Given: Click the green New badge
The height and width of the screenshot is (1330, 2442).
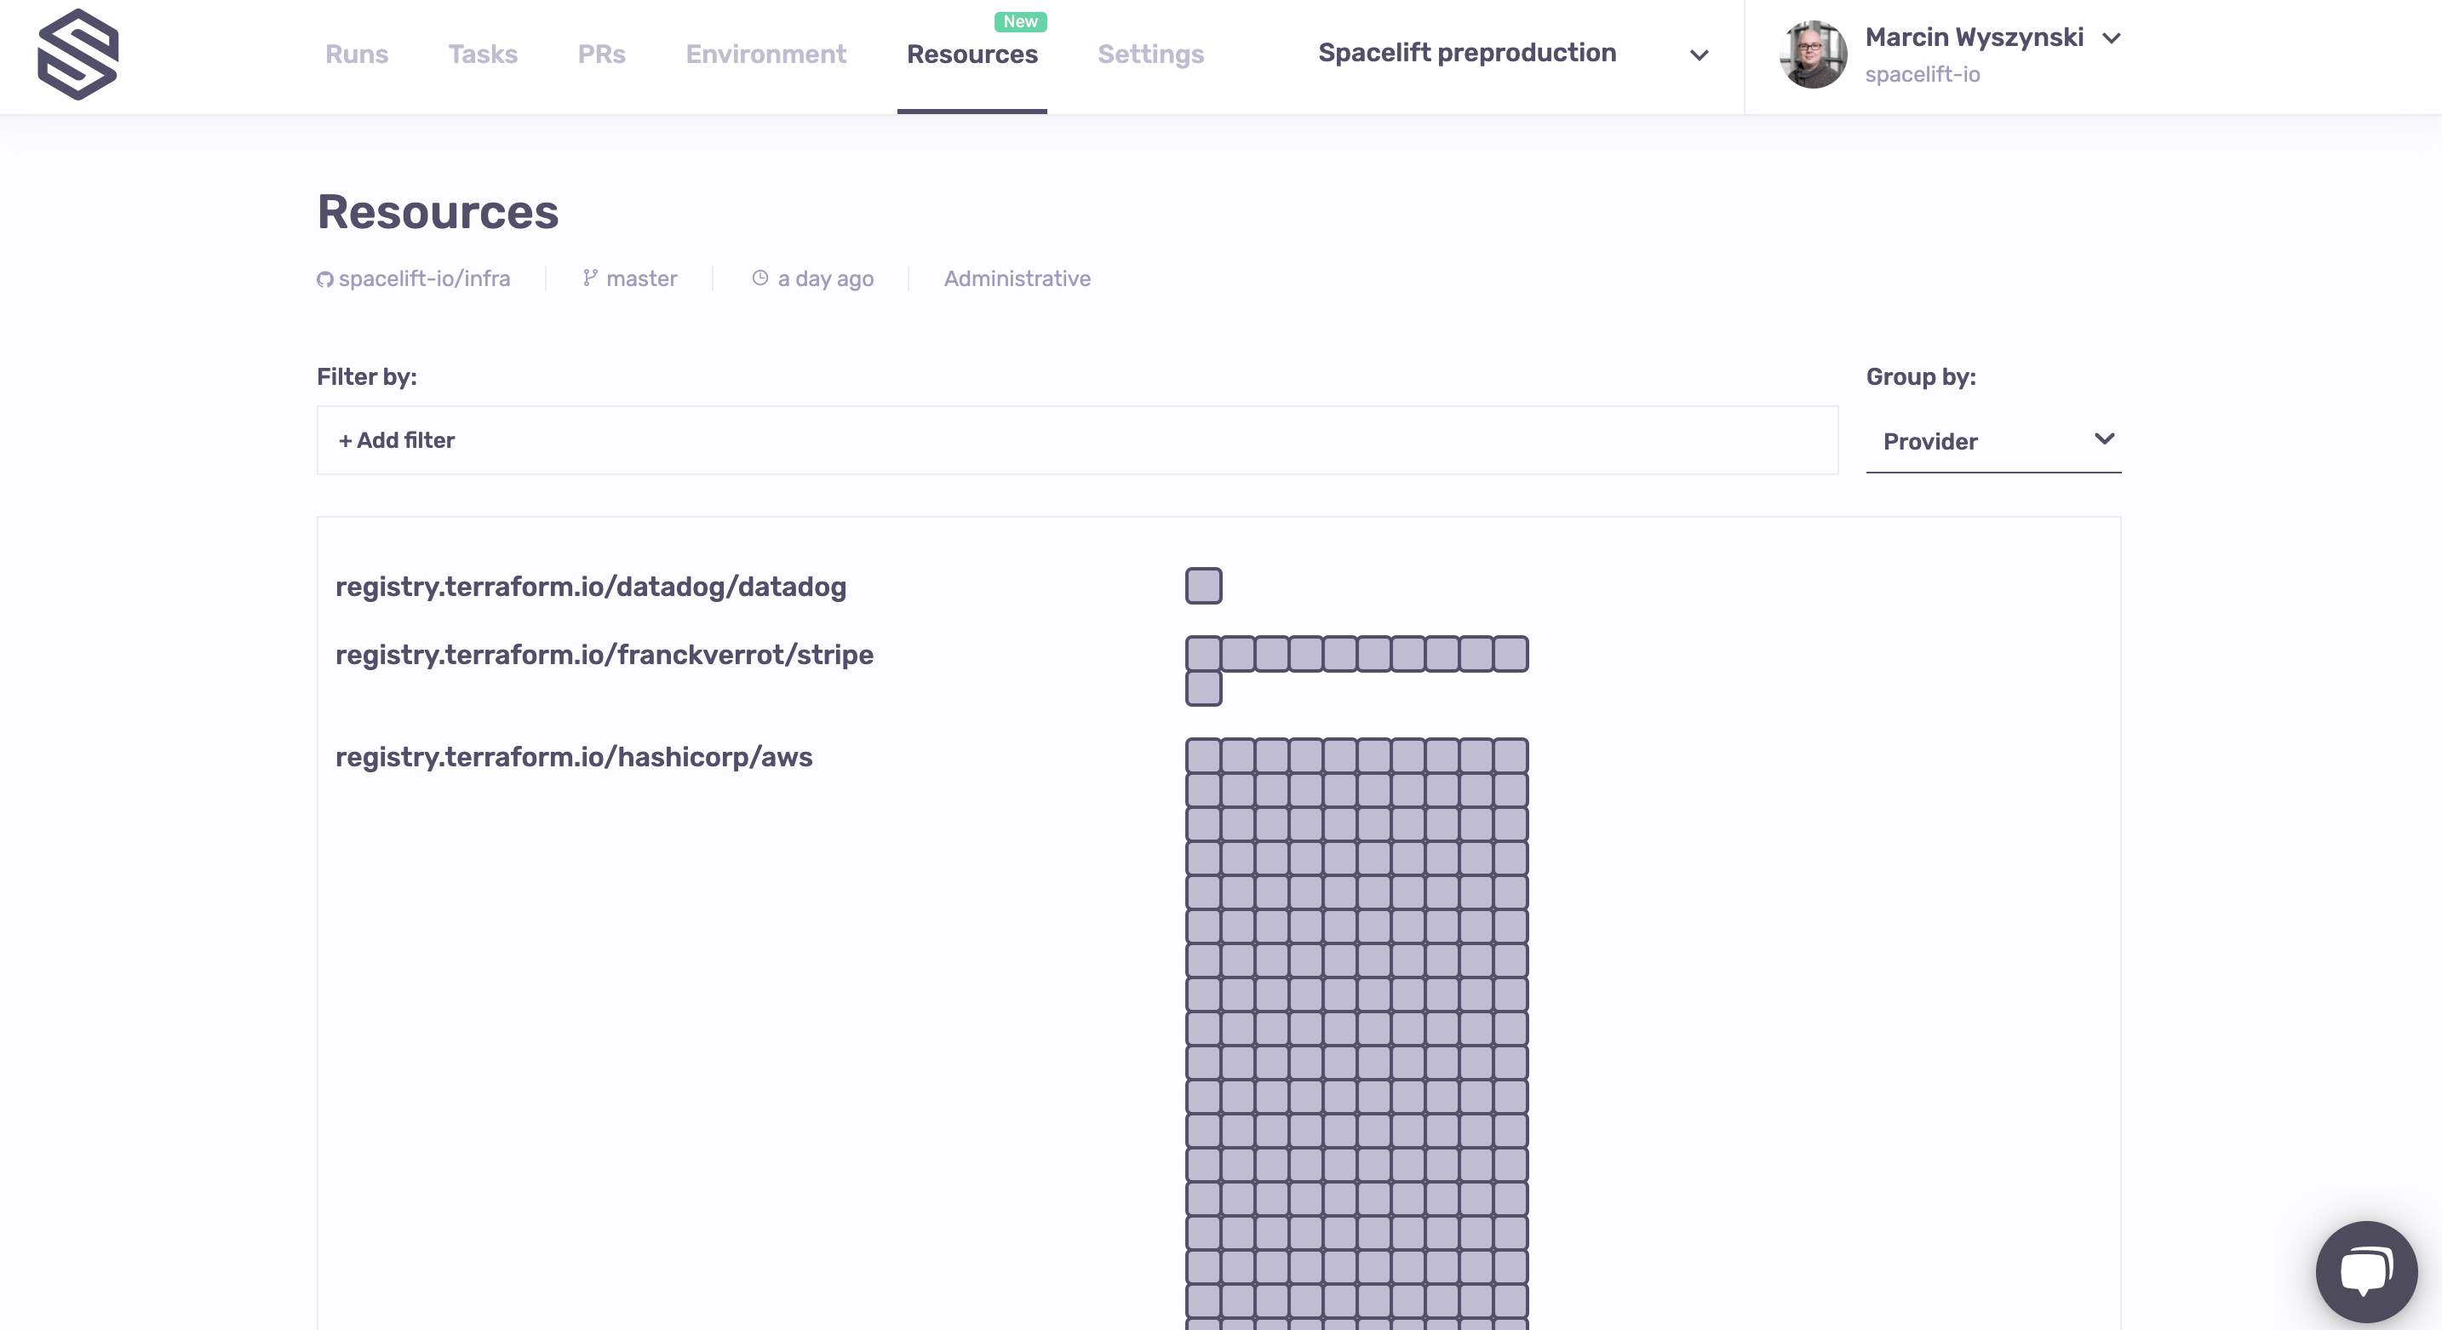Looking at the screenshot, I should [x=1020, y=22].
